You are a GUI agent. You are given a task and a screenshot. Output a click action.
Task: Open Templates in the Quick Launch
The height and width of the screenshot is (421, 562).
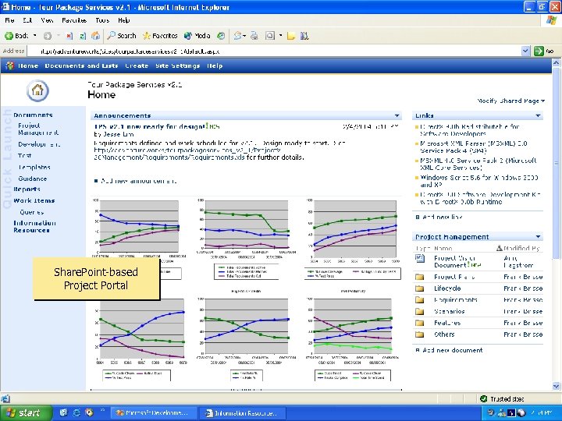[34, 167]
